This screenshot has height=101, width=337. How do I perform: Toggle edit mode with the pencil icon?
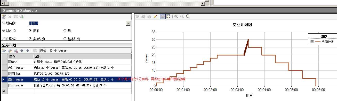[x=155, y=16]
